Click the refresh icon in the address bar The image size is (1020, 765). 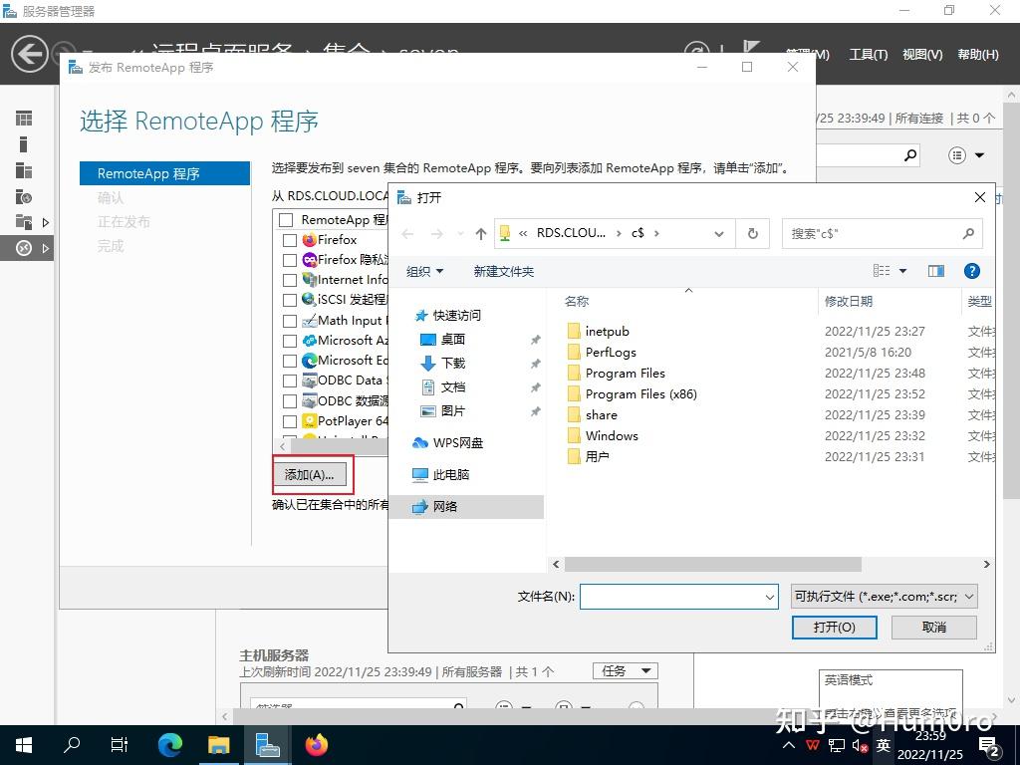pyautogui.click(x=752, y=233)
